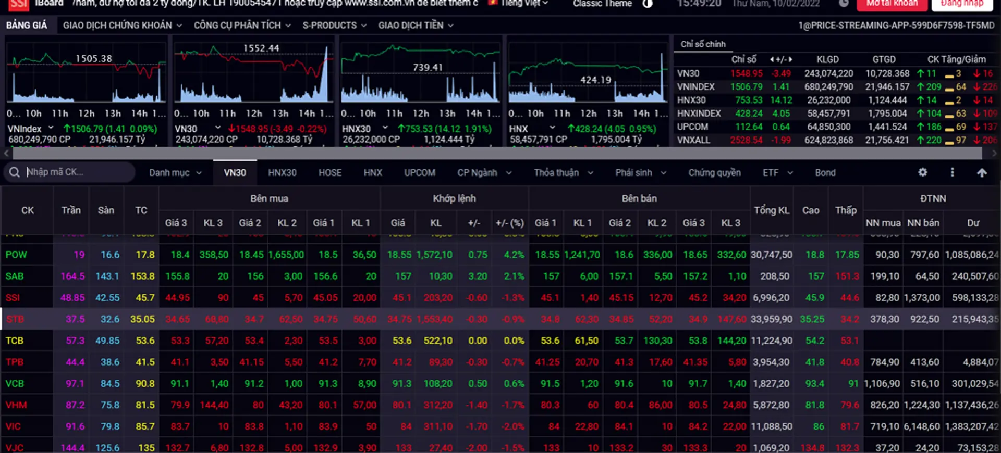Open the three-dot more options menu
1001x453 pixels.
[x=953, y=172]
